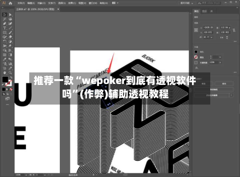The image size is (240, 177).
Task: Switch to the Properties panel tab
Action: [x=196, y=11]
